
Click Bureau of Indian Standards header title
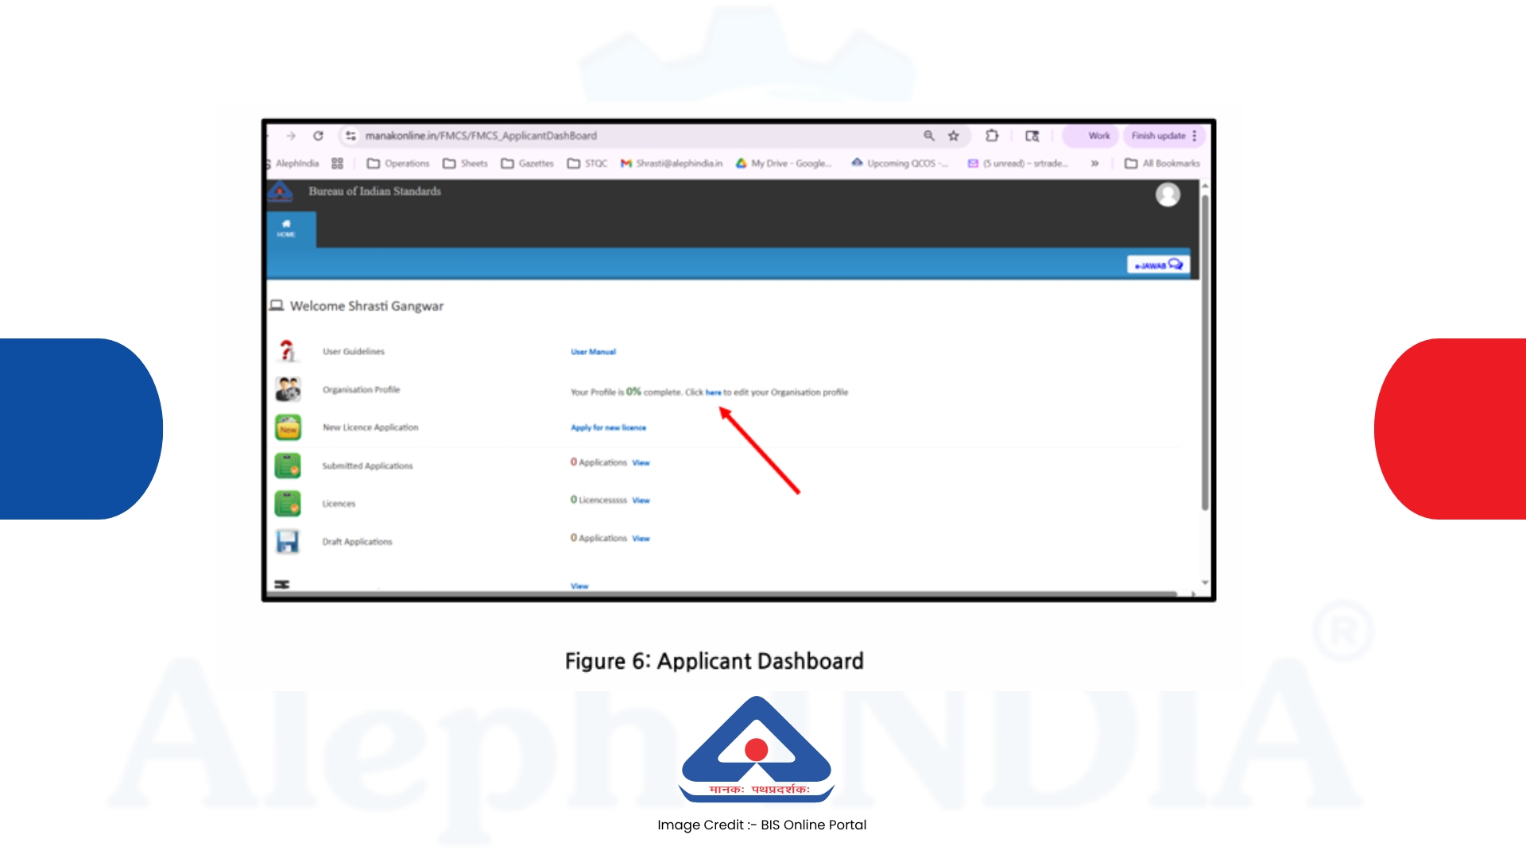[374, 191]
